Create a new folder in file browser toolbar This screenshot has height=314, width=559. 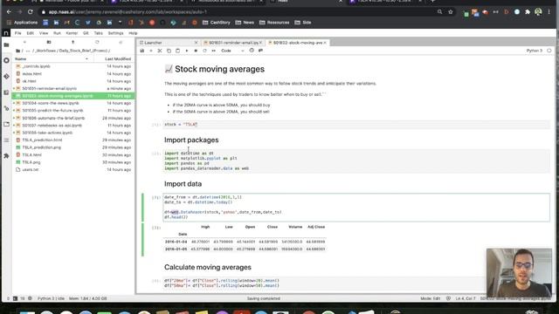(x=49, y=42)
